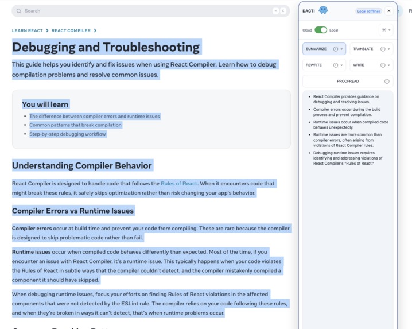Click the Cloud label beside the switch

[x=307, y=30]
